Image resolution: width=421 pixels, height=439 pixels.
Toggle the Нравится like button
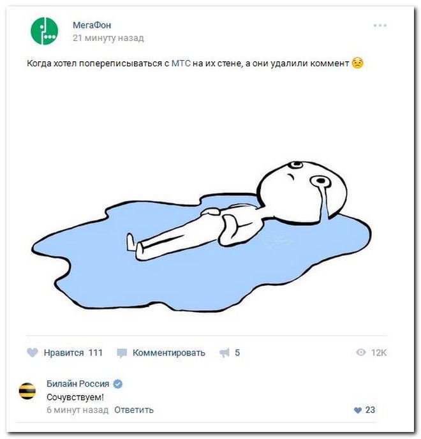[x=64, y=353]
